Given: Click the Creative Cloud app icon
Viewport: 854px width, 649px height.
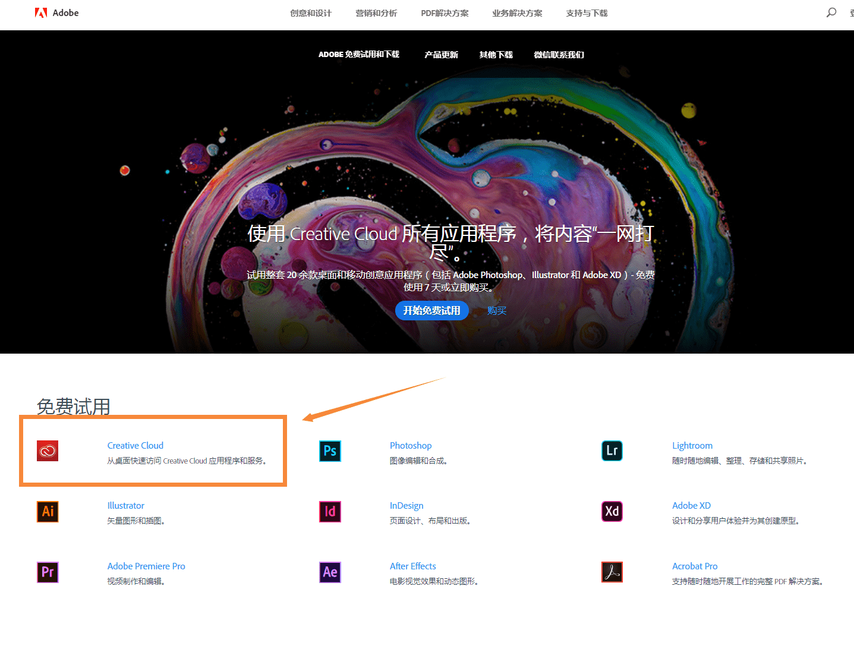Looking at the screenshot, I should (x=48, y=451).
